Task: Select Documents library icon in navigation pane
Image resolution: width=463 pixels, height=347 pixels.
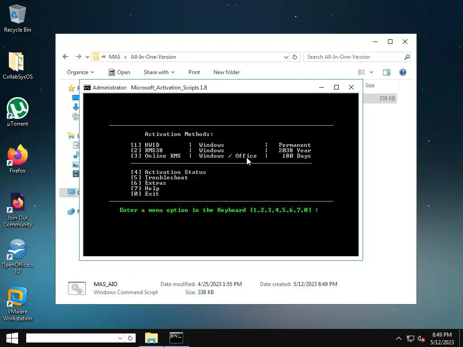Action: (76, 145)
